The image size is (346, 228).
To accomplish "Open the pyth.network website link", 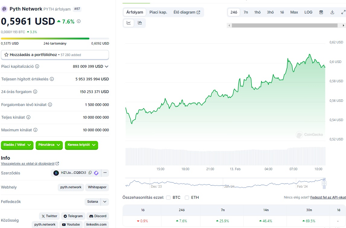I will pyautogui.click(x=71, y=187).
